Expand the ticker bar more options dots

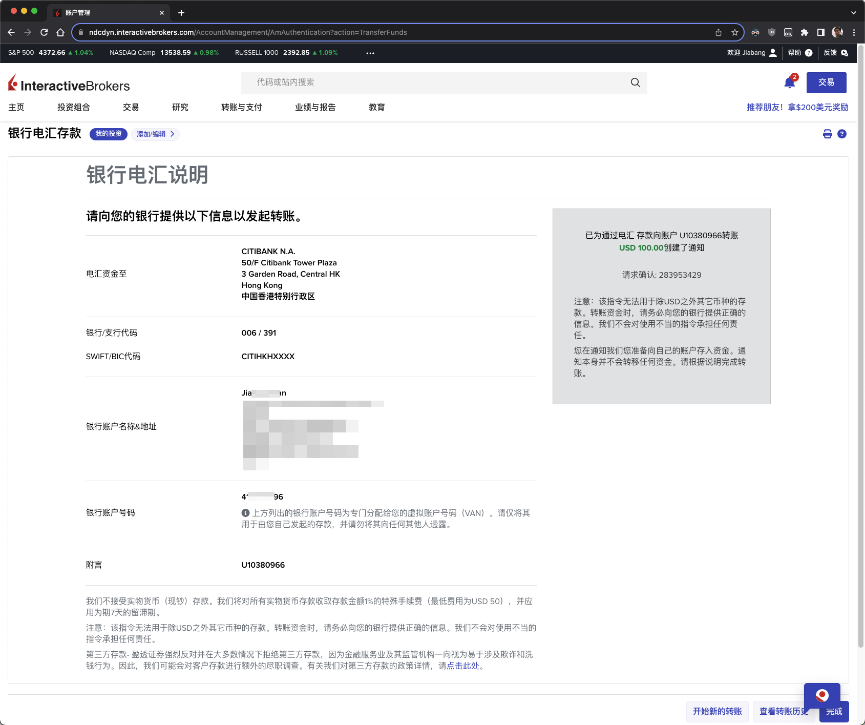[x=370, y=53]
